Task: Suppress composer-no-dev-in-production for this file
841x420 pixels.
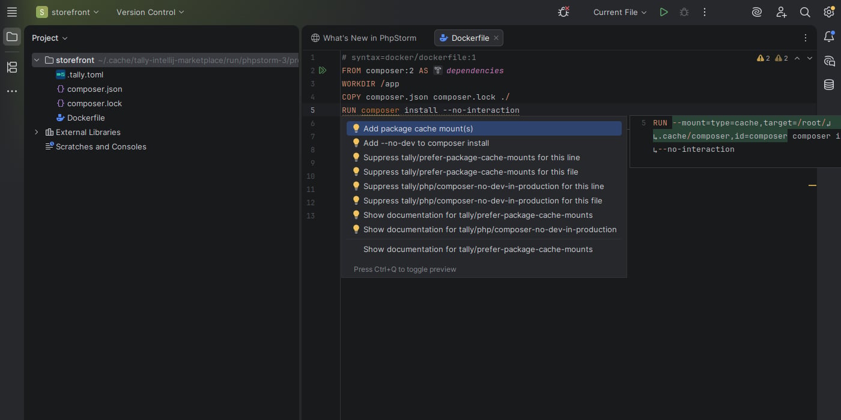Action: (484, 200)
